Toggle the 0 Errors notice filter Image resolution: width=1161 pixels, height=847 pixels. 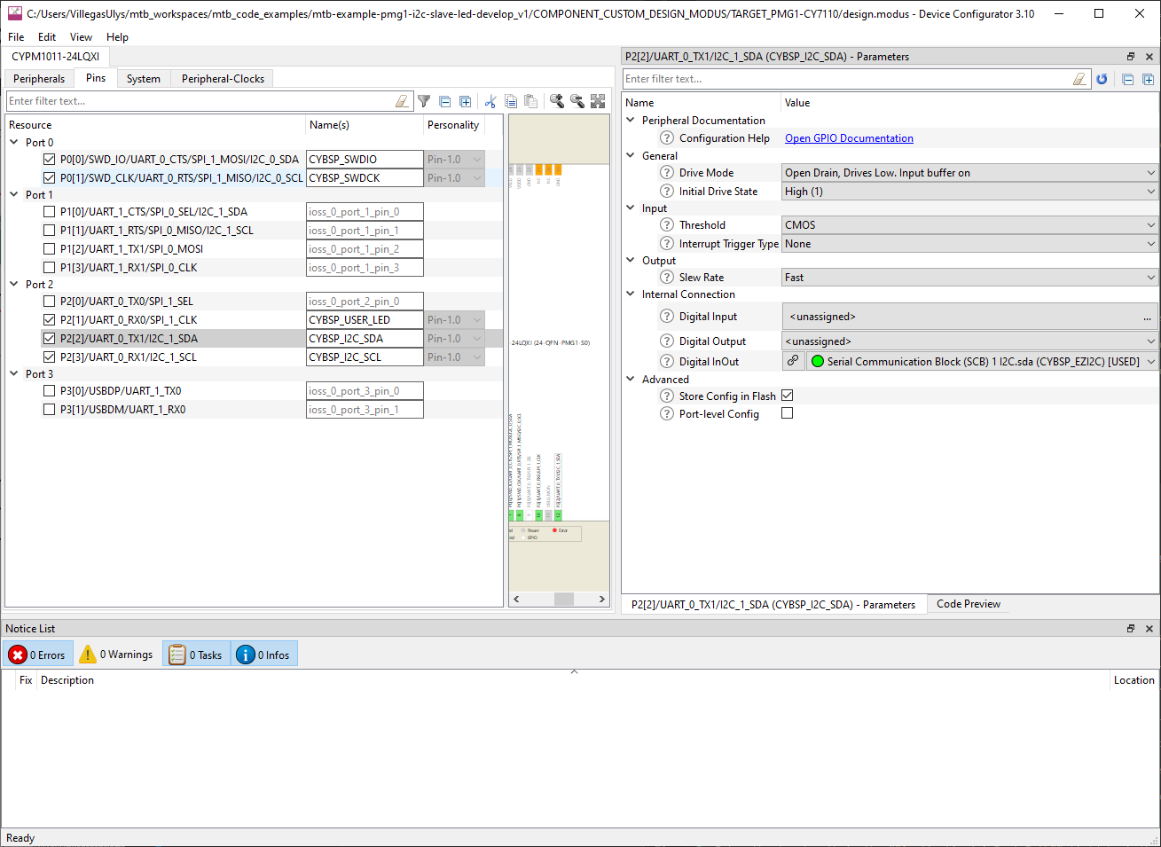[x=38, y=655]
